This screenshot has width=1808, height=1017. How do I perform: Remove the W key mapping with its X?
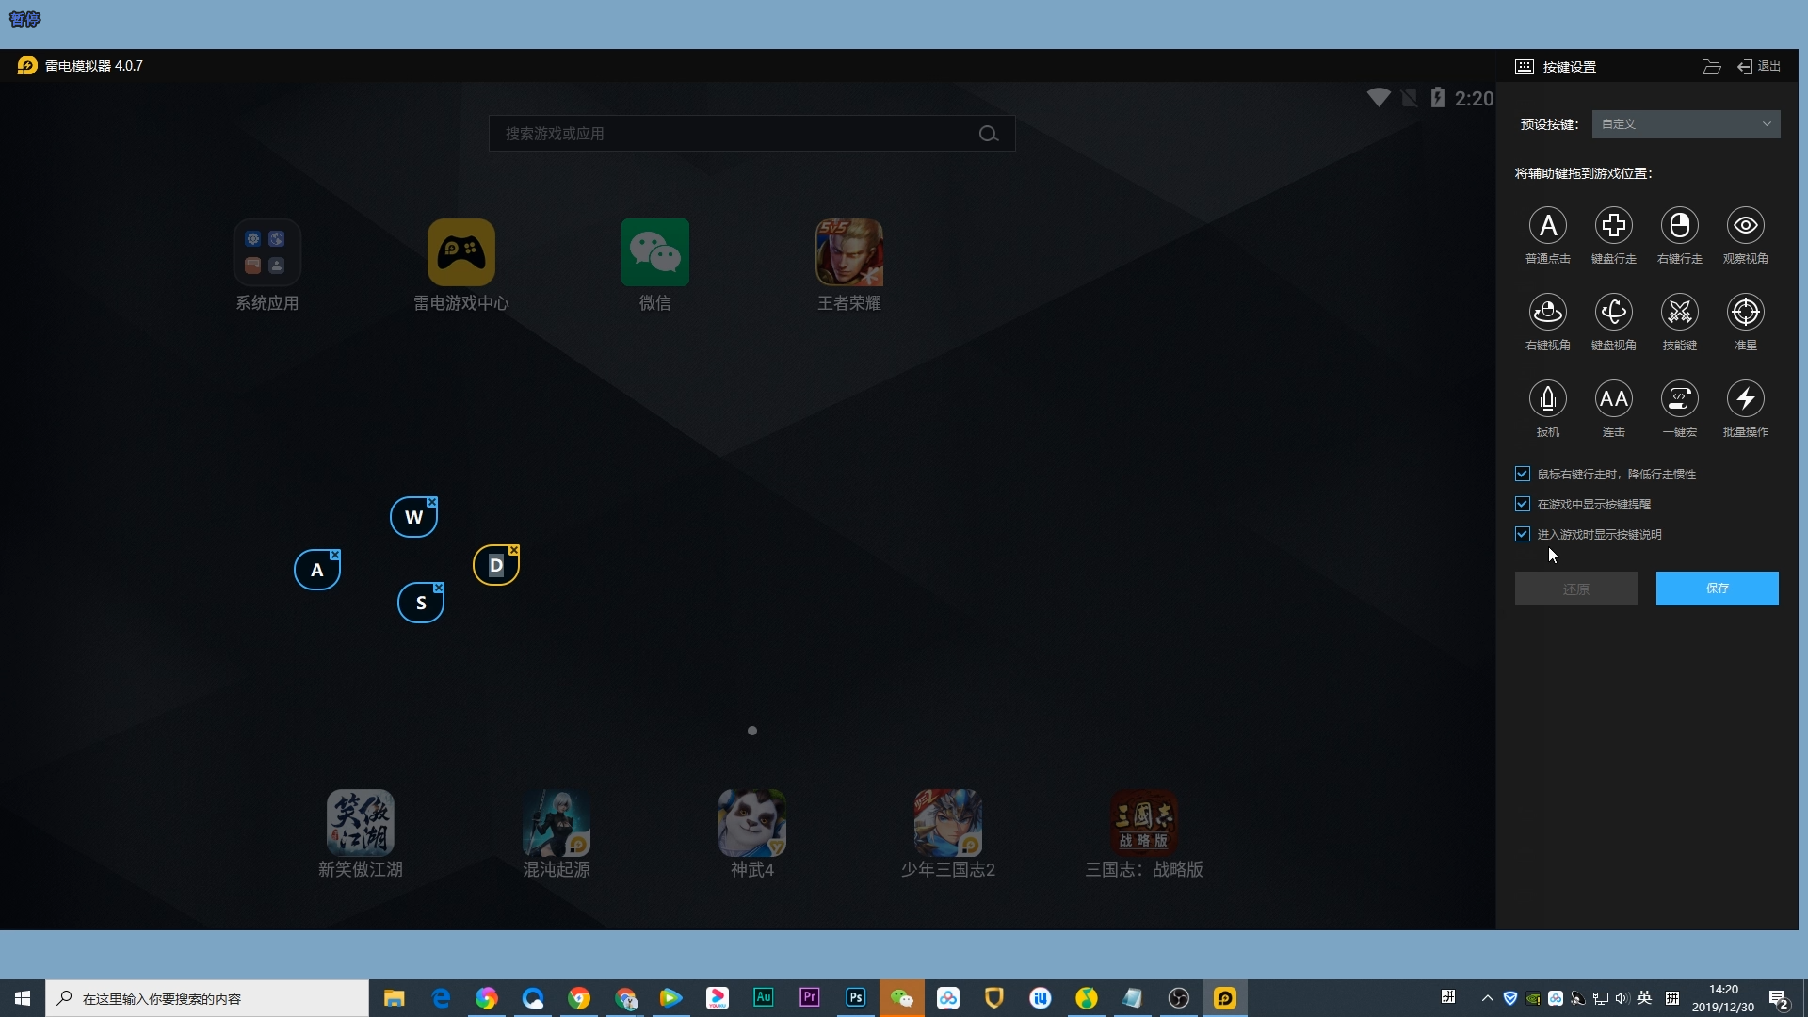(x=432, y=502)
